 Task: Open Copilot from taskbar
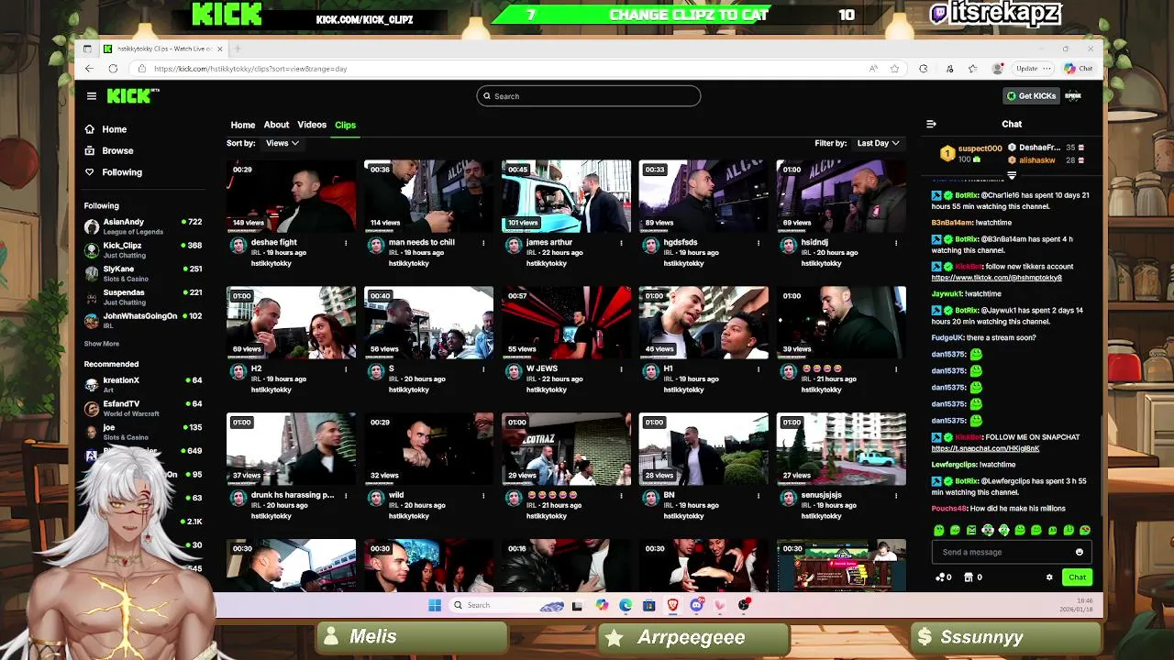pos(602,605)
